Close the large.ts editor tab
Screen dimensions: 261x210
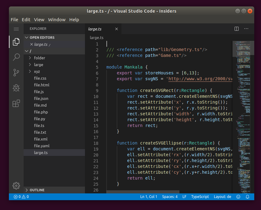(117, 29)
